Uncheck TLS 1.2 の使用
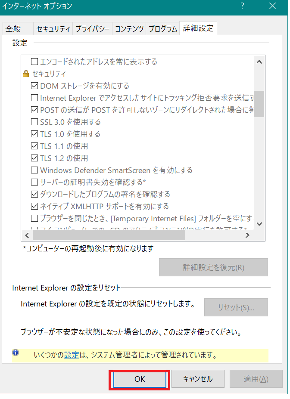 34,158
